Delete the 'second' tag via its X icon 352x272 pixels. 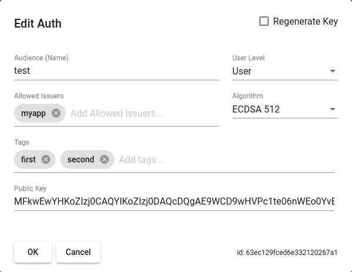click(104, 159)
